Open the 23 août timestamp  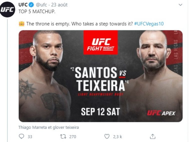pos(59,5)
